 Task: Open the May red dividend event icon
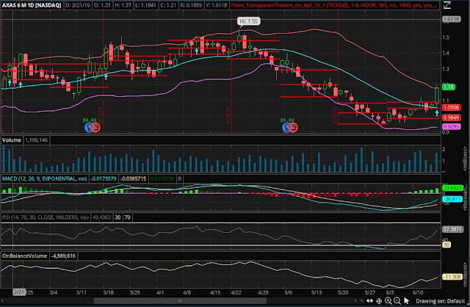click(x=294, y=128)
